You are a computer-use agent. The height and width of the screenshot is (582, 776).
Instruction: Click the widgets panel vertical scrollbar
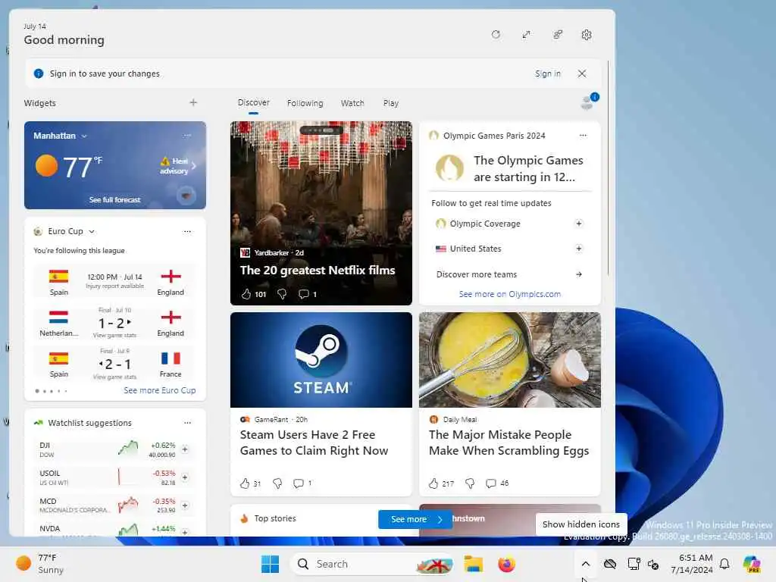tap(609, 168)
